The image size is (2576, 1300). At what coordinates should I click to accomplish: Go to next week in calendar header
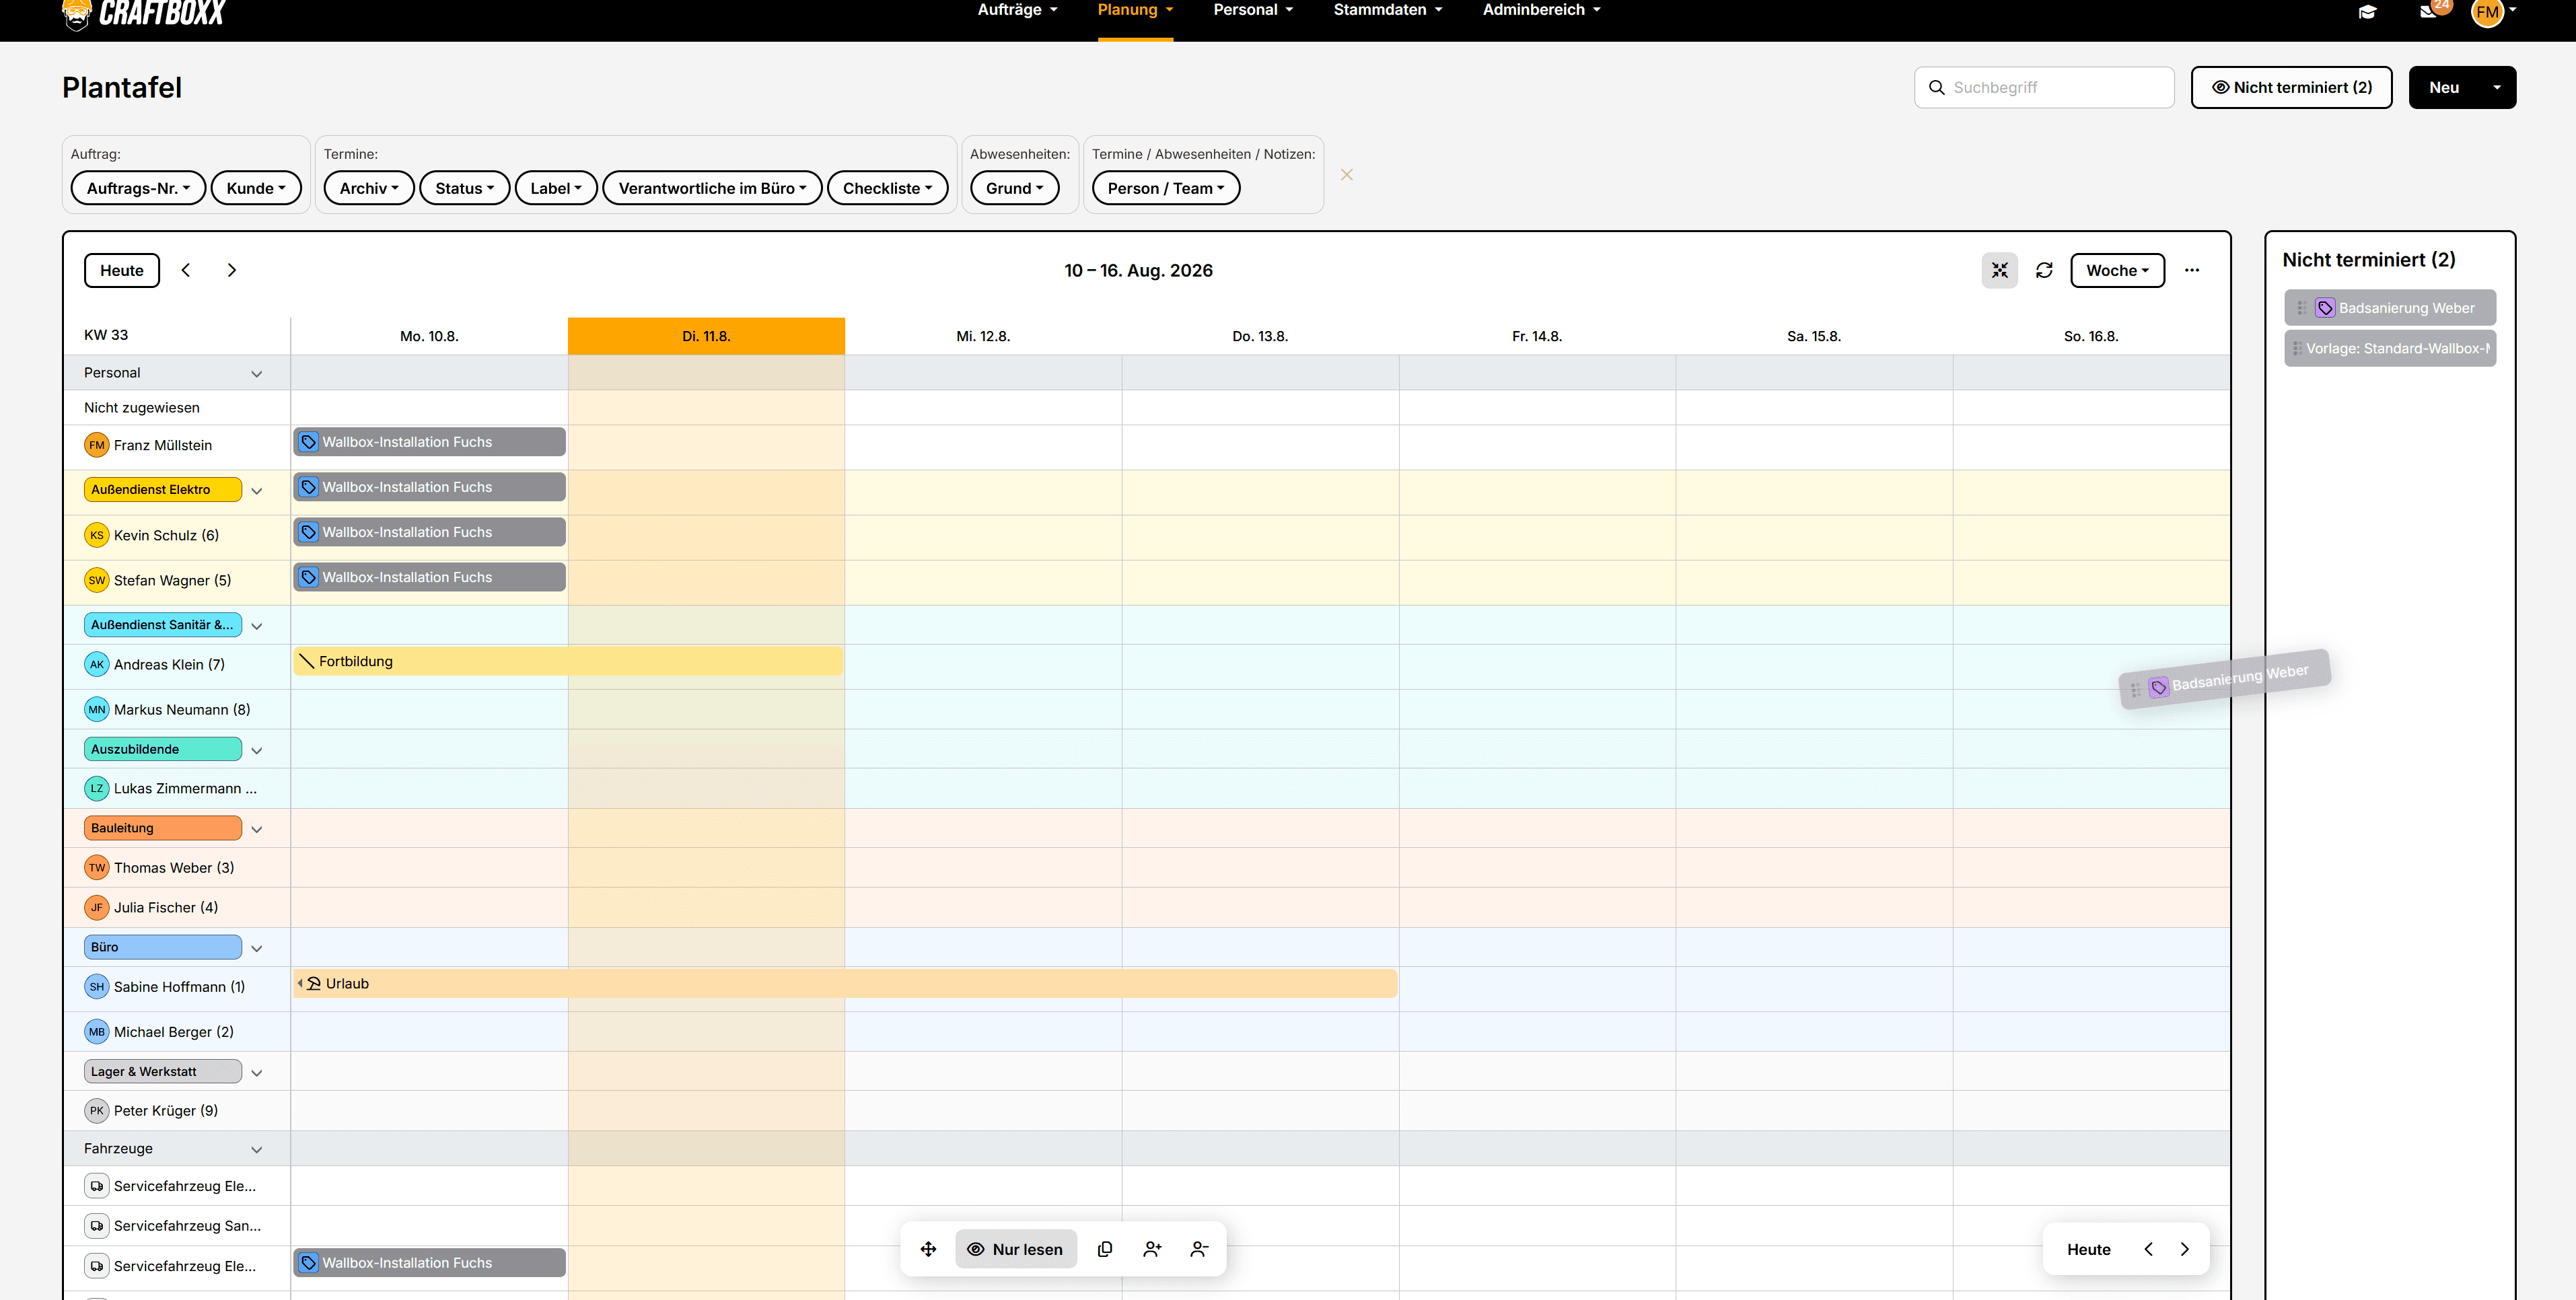[232, 270]
